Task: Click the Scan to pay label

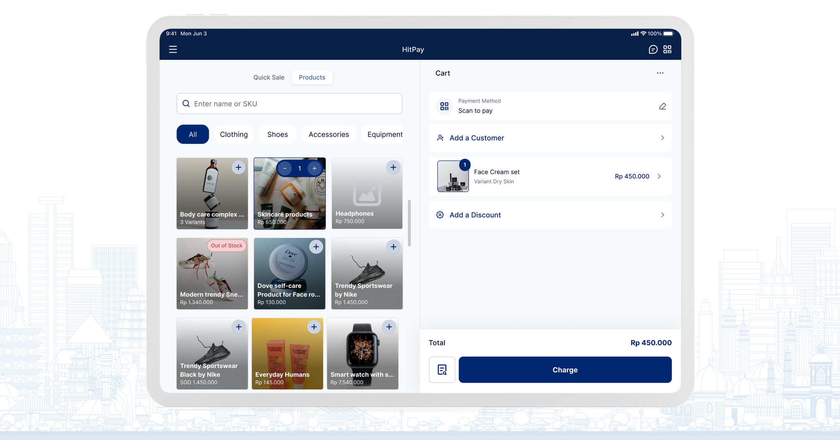Action: tap(475, 111)
